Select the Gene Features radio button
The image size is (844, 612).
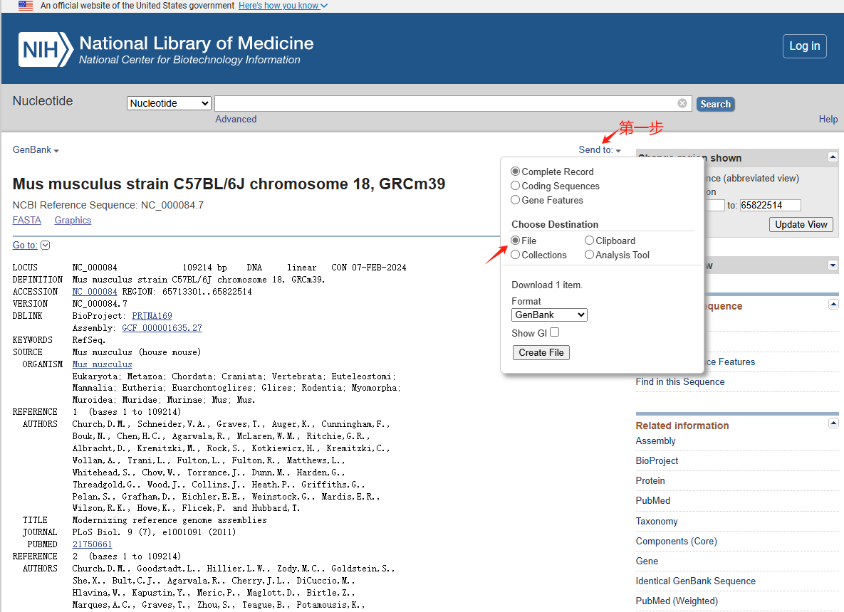click(515, 199)
